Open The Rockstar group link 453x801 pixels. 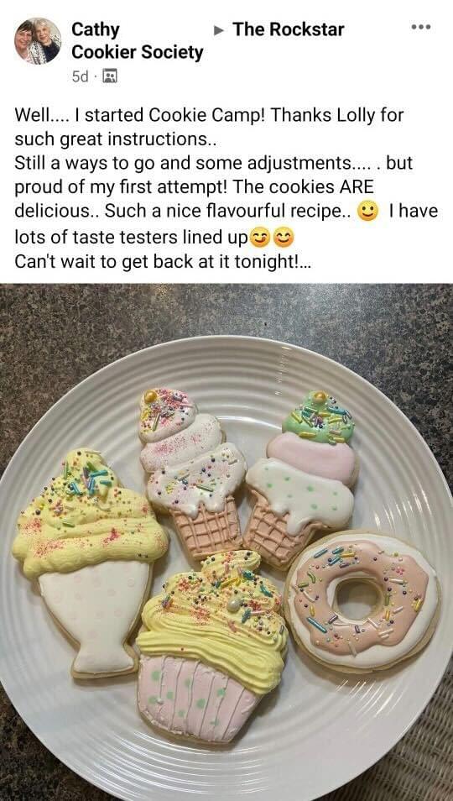click(x=289, y=29)
